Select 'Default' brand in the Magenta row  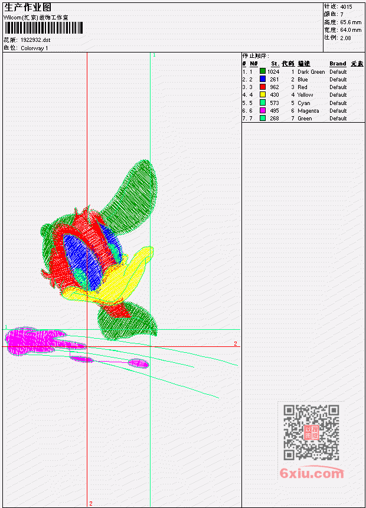pyautogui.click(x=338, y=111)
